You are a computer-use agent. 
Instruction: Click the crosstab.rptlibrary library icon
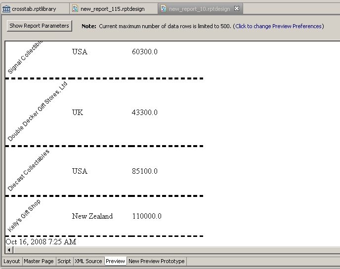pyautogui.click(x=6, y=9)
